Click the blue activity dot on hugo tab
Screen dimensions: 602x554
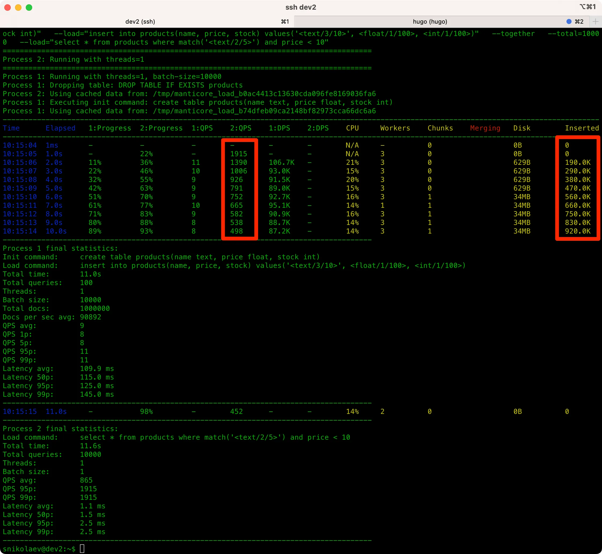tap(569, 21)
